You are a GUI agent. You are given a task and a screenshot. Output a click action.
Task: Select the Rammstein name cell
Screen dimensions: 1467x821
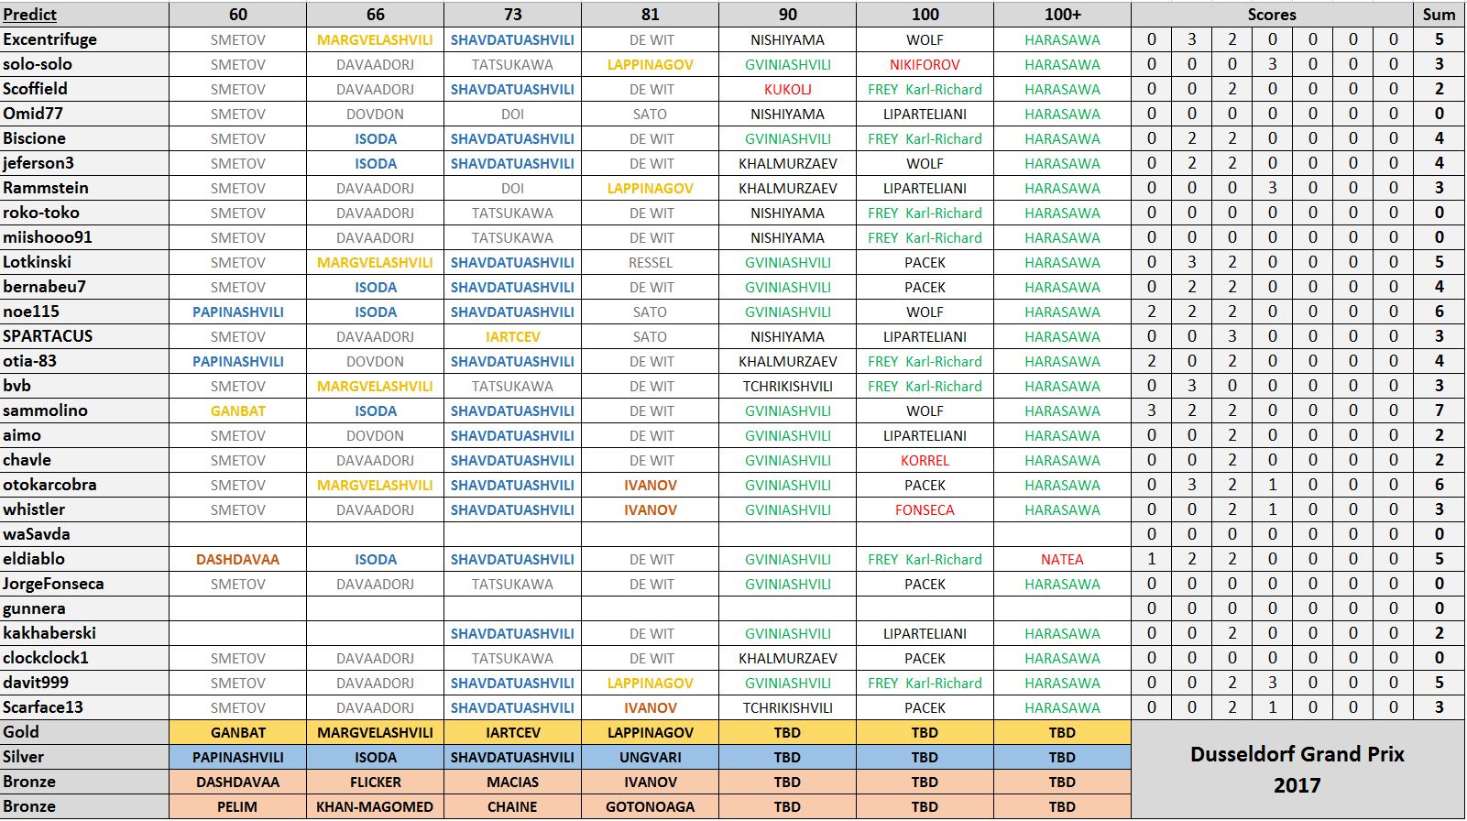pyautogui.click(x=84, y=188)
